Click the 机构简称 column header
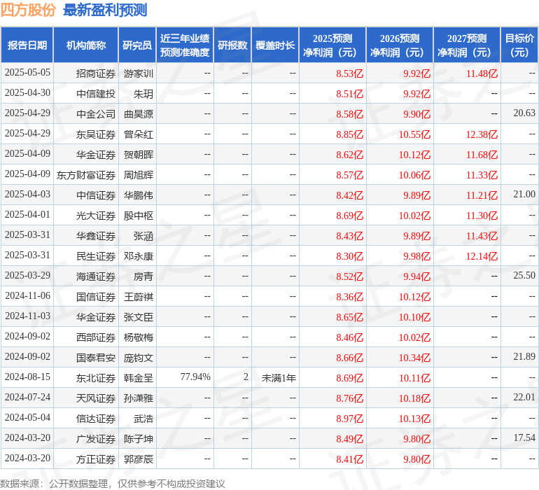 [86, 45]
